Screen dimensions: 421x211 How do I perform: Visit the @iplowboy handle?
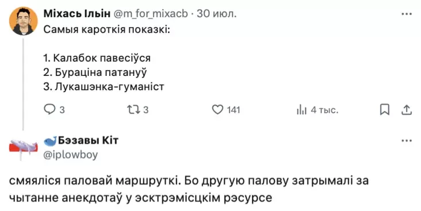click(71, 155)
